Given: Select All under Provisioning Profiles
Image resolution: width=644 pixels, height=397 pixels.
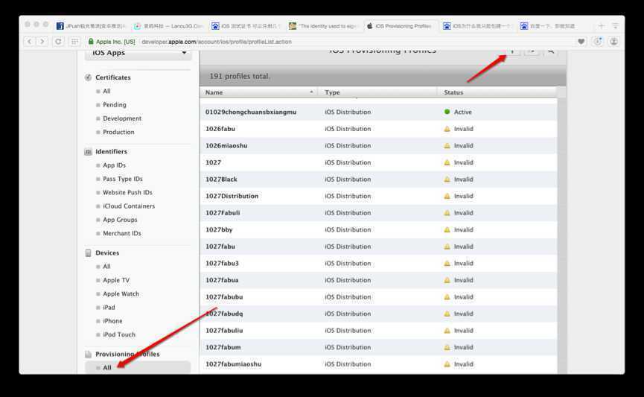Looking at the screenshot, I should (138, 367).
